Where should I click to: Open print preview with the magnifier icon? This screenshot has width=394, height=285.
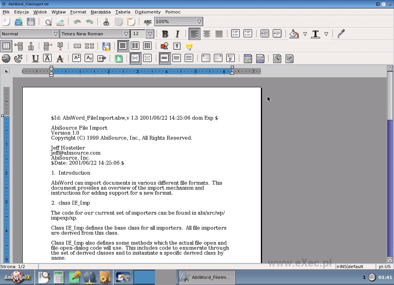(x=48, y=22)
